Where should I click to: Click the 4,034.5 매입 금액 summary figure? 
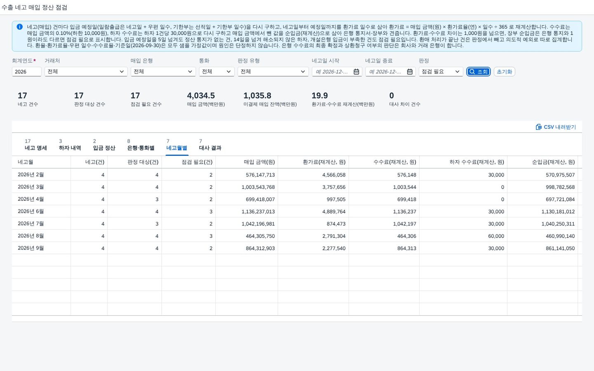click(x=201, y=96)
